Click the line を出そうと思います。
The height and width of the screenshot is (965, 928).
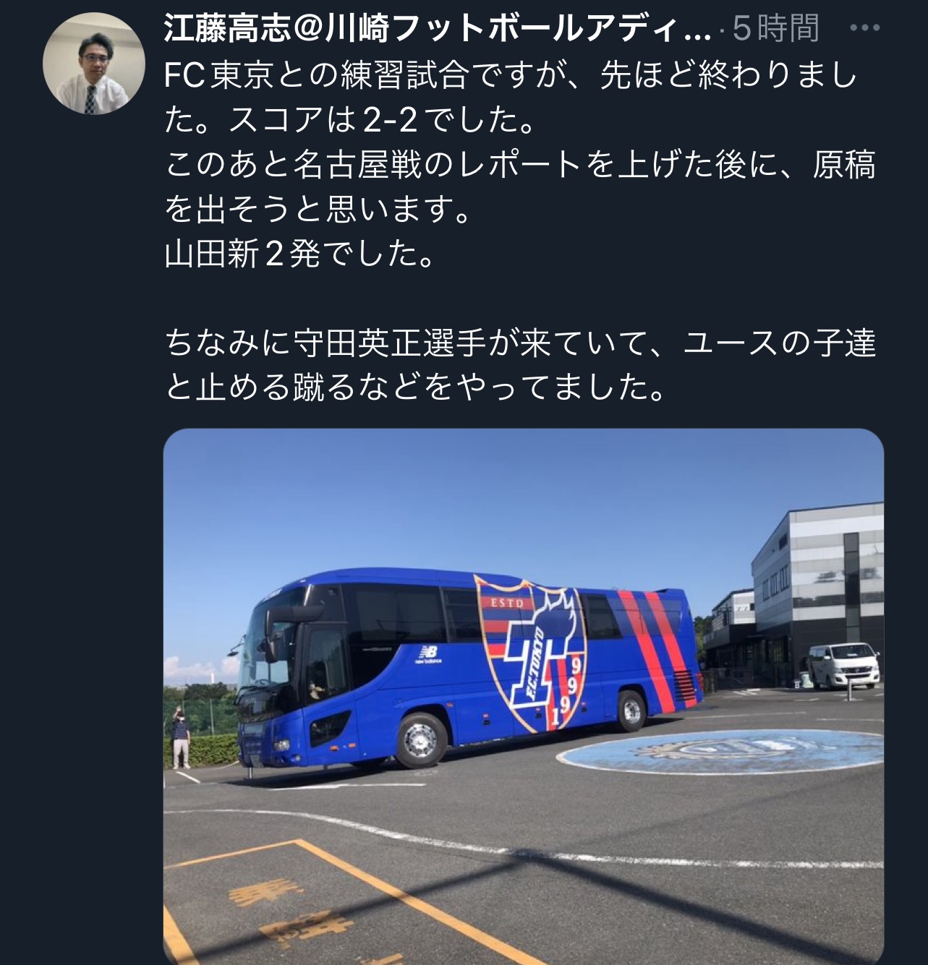[x=318, y=210]
